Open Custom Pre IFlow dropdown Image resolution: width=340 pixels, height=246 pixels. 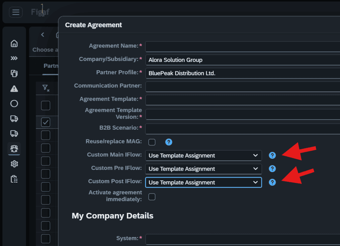point(204,169)
